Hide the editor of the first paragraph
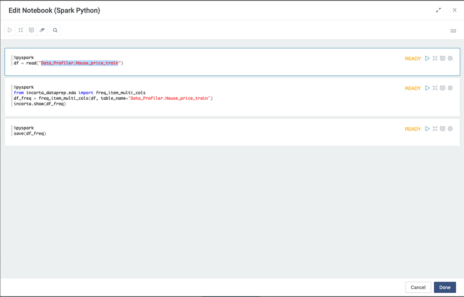464x297 pixels. (x=435, y=58)
